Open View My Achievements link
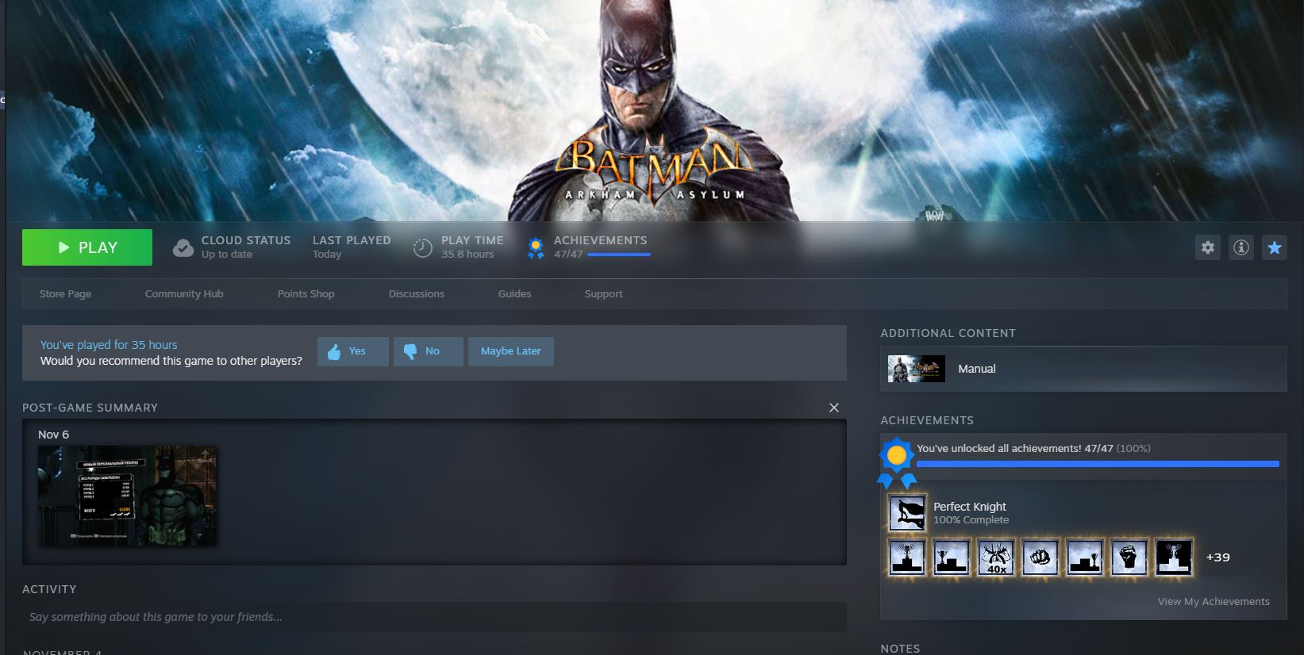This screenshot has width=1304, height=655. point(1214,601)
